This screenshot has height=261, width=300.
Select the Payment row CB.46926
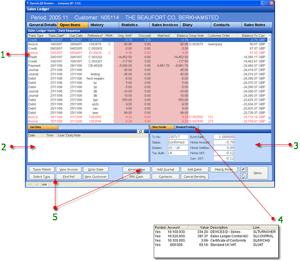[x=147, y=66]
